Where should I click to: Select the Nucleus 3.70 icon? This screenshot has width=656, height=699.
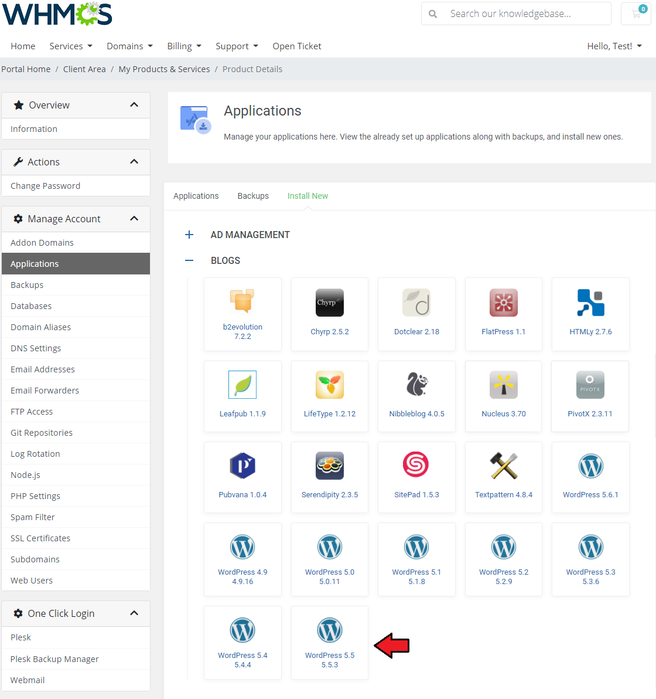[504, 385]
